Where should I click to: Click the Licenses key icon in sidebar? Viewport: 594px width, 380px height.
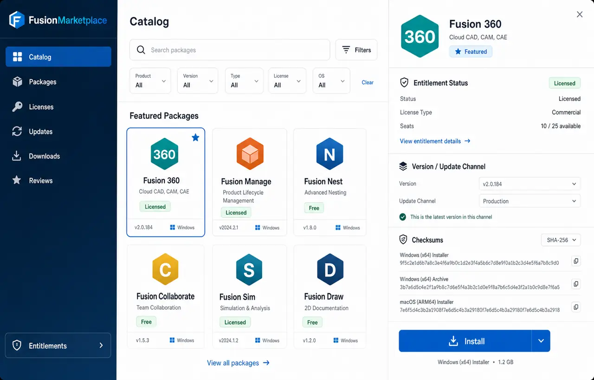tap(17, 107)
